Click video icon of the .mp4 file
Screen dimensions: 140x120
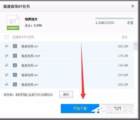pyautogui.click(x=15, y=56)
